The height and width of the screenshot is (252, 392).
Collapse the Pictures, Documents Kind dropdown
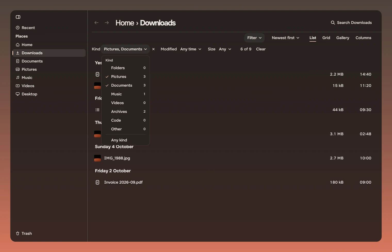(125, 49)
